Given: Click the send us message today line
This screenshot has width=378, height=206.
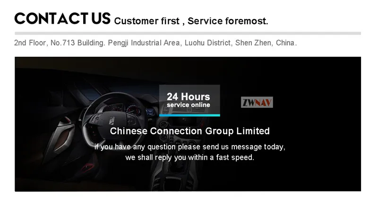Looking at the screenshot, I should pos(190,147).
